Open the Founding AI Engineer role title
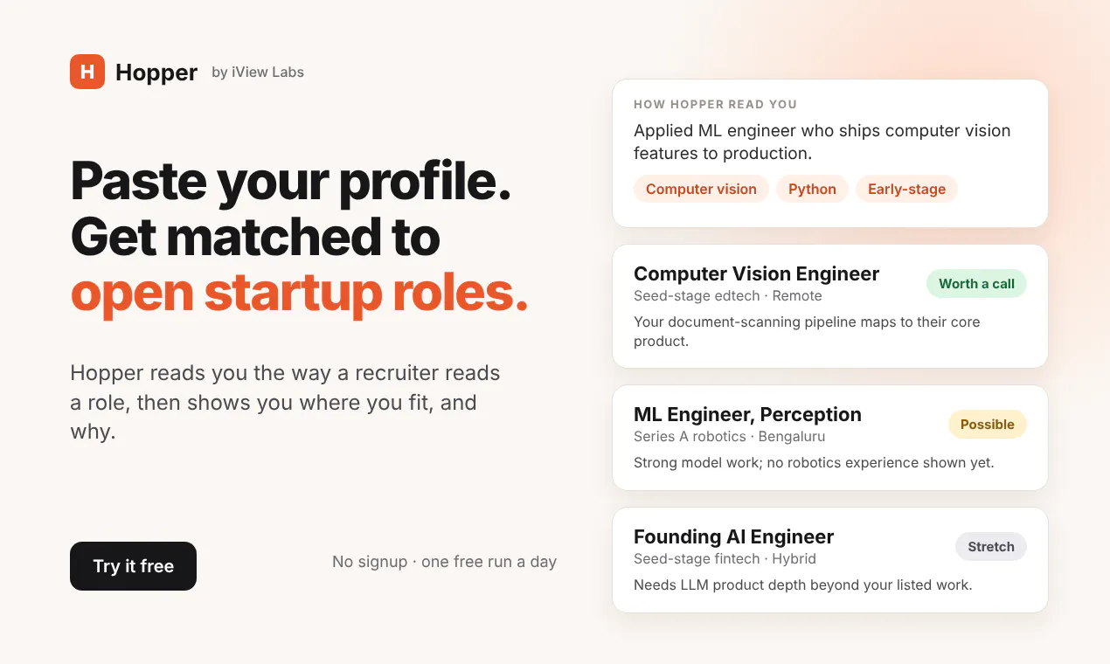The height and width of the screenshot is (664, 1110). [733, 536]
